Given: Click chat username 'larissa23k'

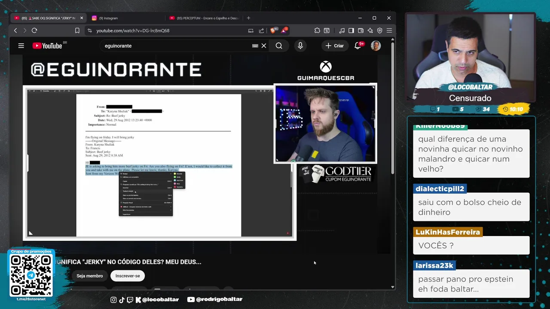Looking at the screenshot, I should pos(434,266).
